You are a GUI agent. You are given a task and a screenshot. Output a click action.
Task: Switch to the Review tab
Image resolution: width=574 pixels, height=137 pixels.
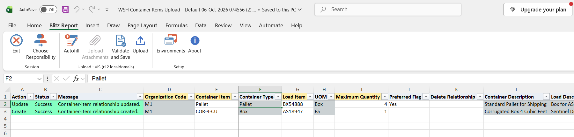[x=223, y=25]
